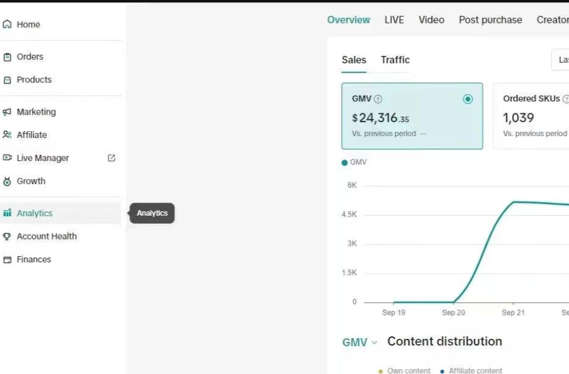569x374 pixels.
Task: Open the date range dropdown beside Traffic
Action: 560,60
